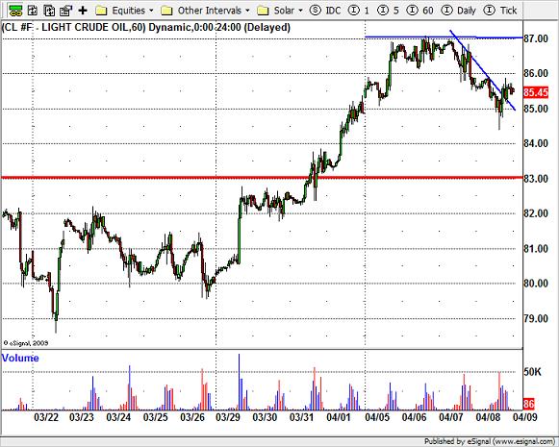Click the Volume study label
The image size is (559, 447).
coord(20,358)
